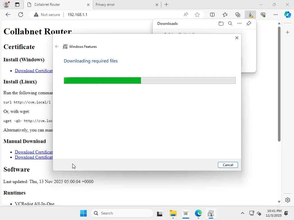Pin the Downloads panel

tap(249, 23)
